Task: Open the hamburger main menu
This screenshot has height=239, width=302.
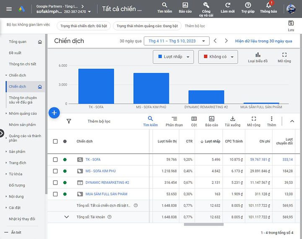Action: coord(9,9)
